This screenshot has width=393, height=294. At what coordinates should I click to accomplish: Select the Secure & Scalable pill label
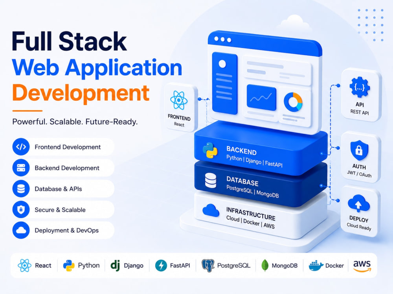coord(60,210)
